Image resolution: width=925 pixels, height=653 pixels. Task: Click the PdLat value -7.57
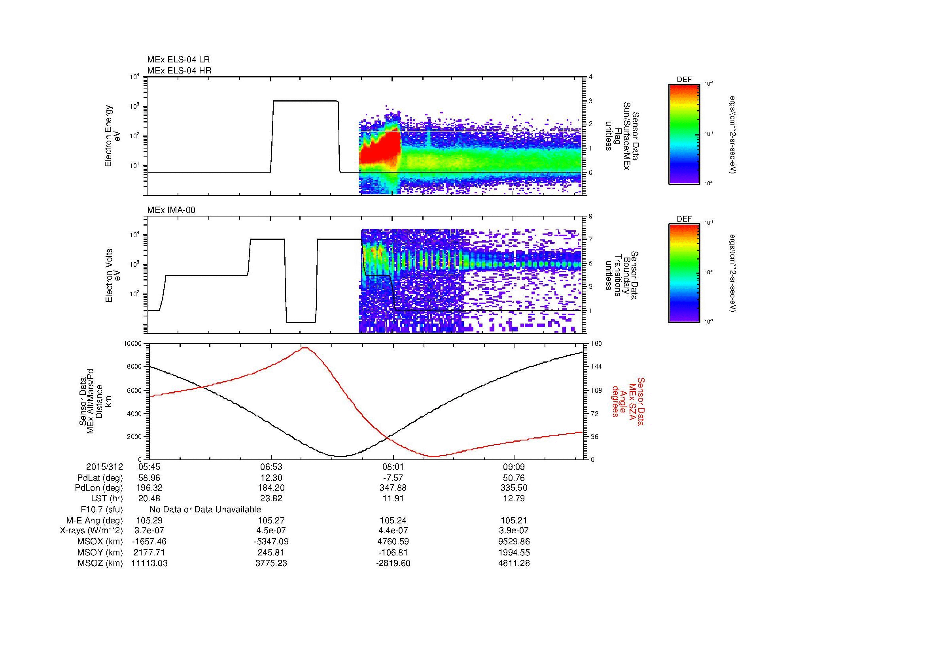pos(393,478)
